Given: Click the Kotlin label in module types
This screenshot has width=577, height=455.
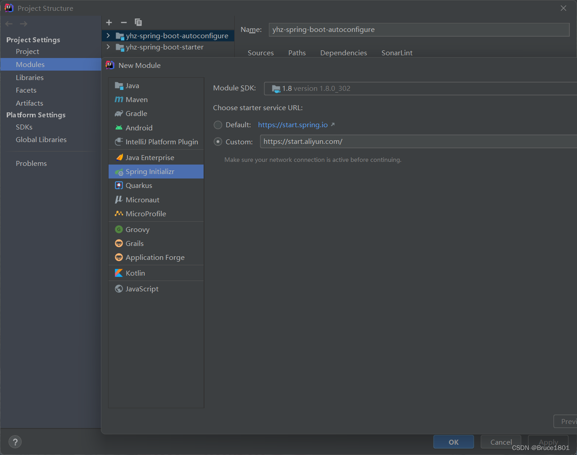Looking at the screenshot, I should [136, 273].
